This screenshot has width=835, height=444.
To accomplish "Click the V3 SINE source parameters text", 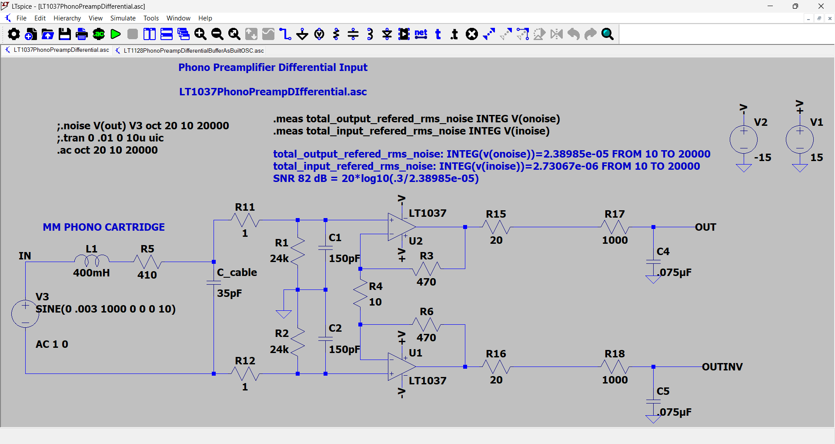I will coord(106,309).
